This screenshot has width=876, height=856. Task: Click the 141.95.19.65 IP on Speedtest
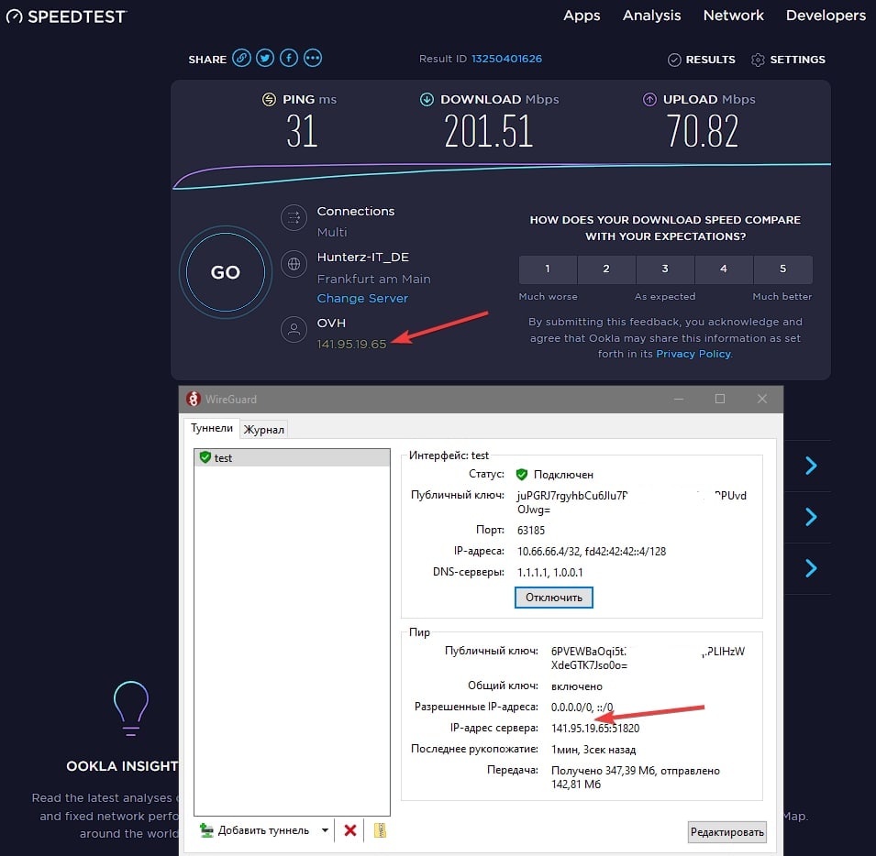coord(351,345)
